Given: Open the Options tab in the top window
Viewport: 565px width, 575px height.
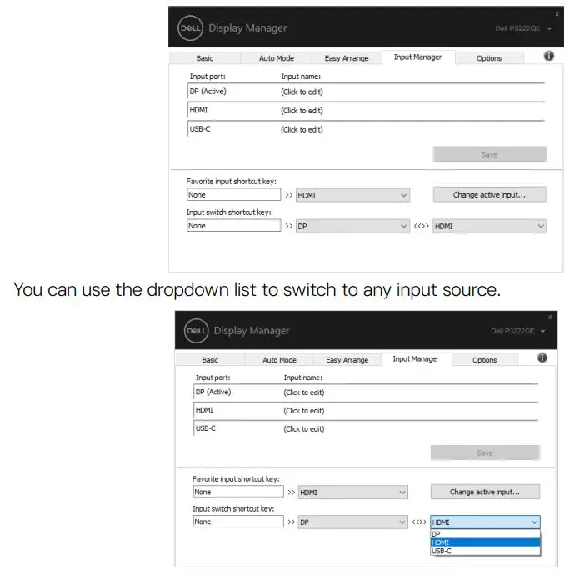Looking at the screenshot, I should click(489, 58).
